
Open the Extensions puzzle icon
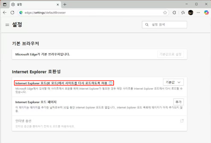click(174, 13)
